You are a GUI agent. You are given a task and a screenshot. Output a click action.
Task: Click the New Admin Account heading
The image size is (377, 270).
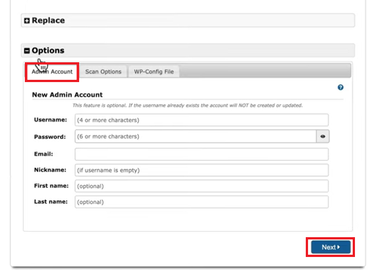click(67, 95)
